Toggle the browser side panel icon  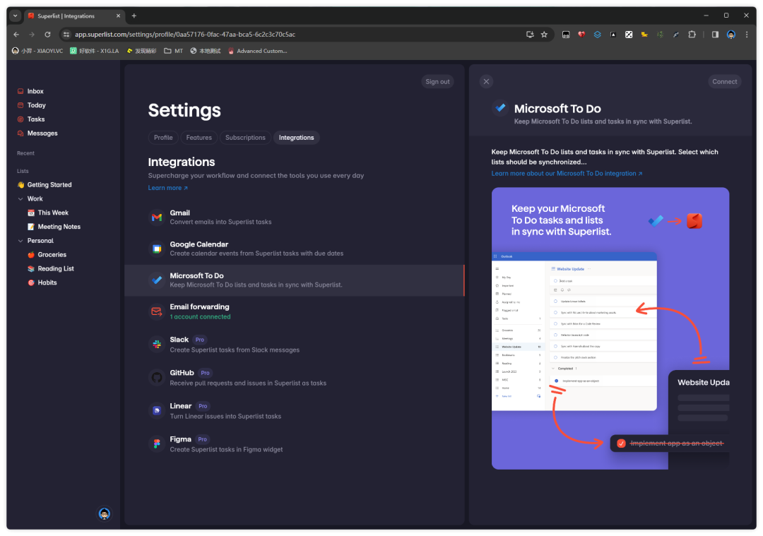click(x=715, y=35)
